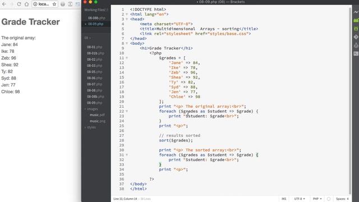Open music.pdf in images folder
Screen dimensions: 359x202
97,115
